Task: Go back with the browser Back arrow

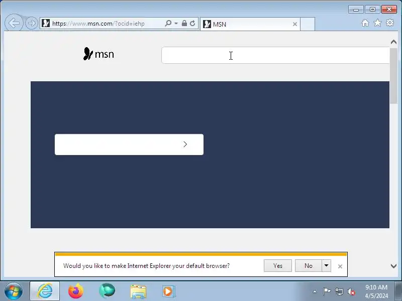Action: pos(14,23)
